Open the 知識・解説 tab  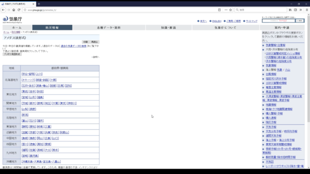[168, 27]
